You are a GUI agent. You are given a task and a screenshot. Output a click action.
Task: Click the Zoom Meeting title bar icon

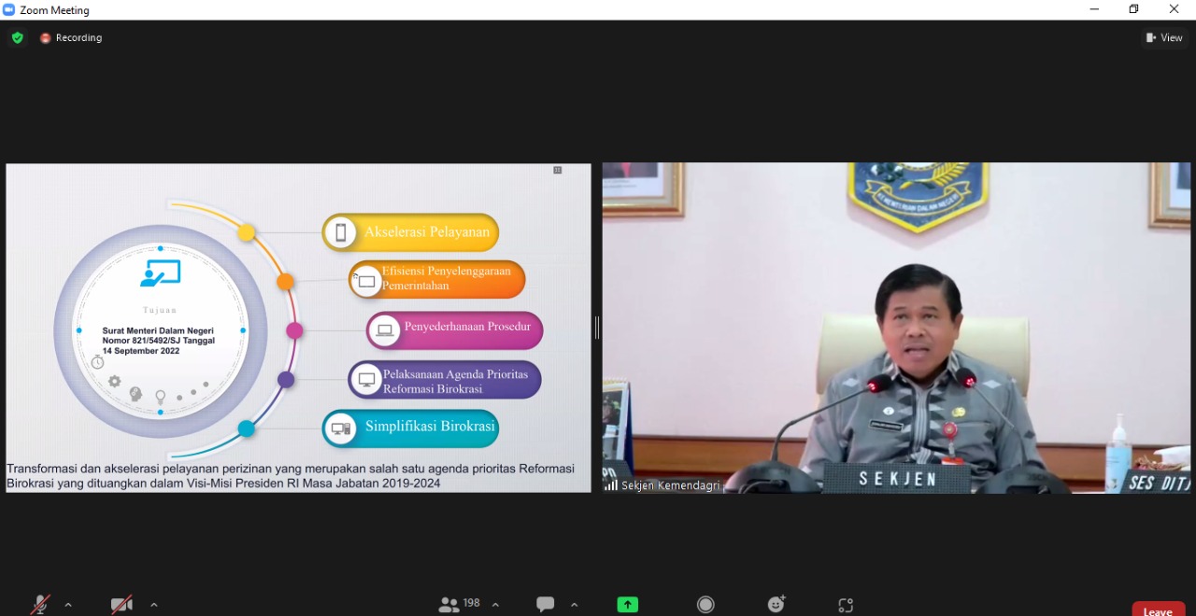[9, 9]
